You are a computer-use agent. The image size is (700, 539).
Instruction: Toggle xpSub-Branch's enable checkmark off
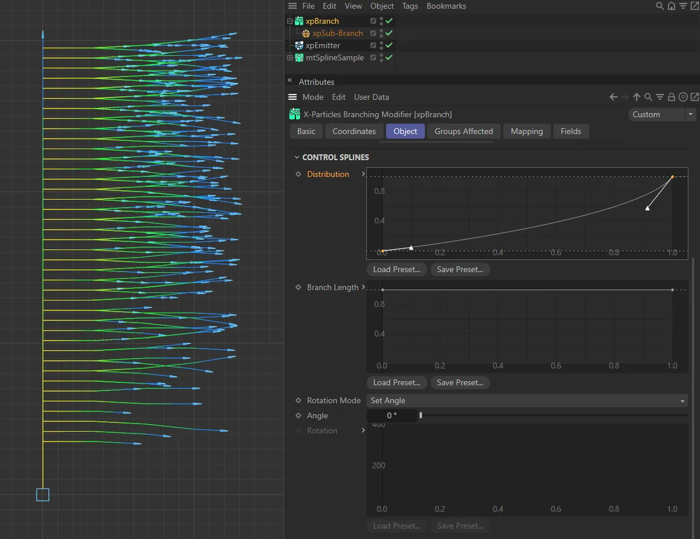coord(389,33)
